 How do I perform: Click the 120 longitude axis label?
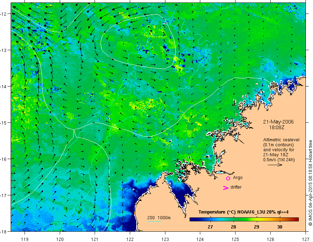click(x=60, y=239)
